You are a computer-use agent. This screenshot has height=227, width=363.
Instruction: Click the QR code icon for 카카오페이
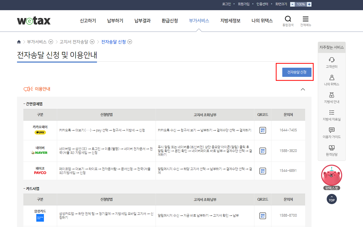click(263, 130)
